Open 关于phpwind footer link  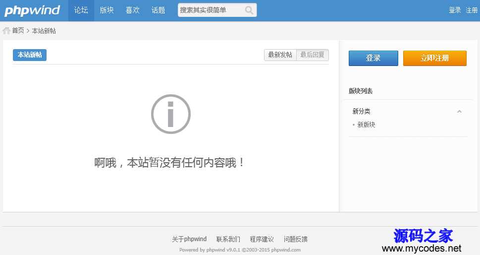(x=189, y=239)
